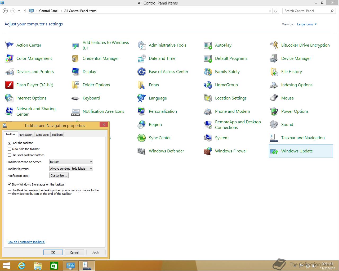Switch to Toolbars tab
This screenshot has width=339, height=271.
coord(57,135)
